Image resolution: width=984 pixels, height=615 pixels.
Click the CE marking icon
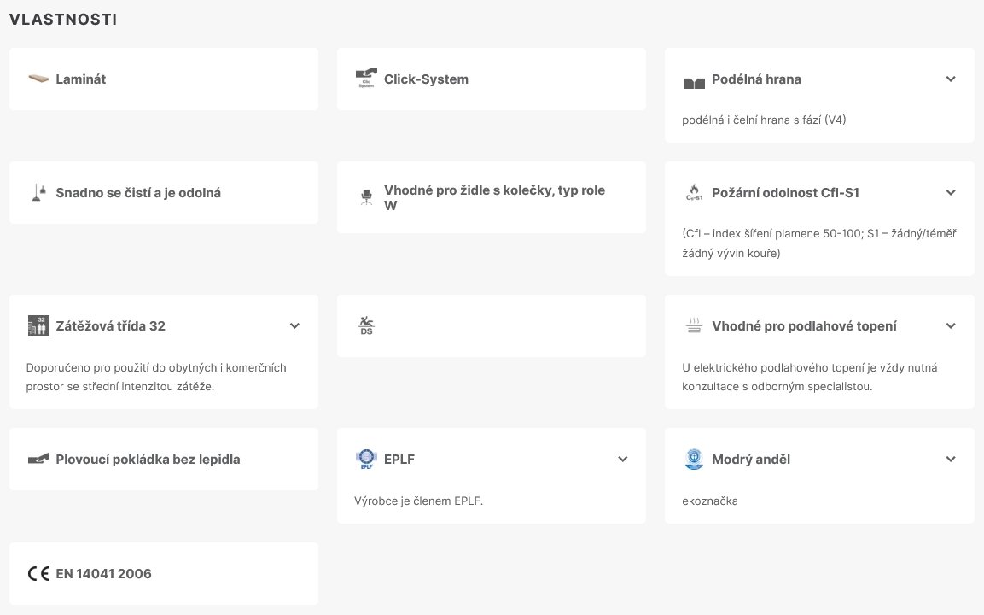pos(38,574)
